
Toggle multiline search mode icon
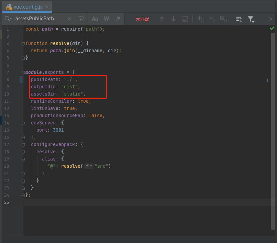click(x=239, y=19)
